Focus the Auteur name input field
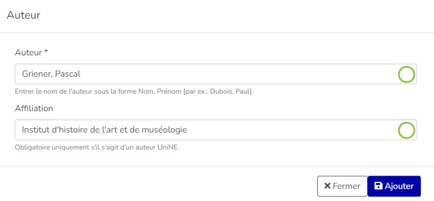The width and height of the screenshot is (434, 201). pos(215,74)
